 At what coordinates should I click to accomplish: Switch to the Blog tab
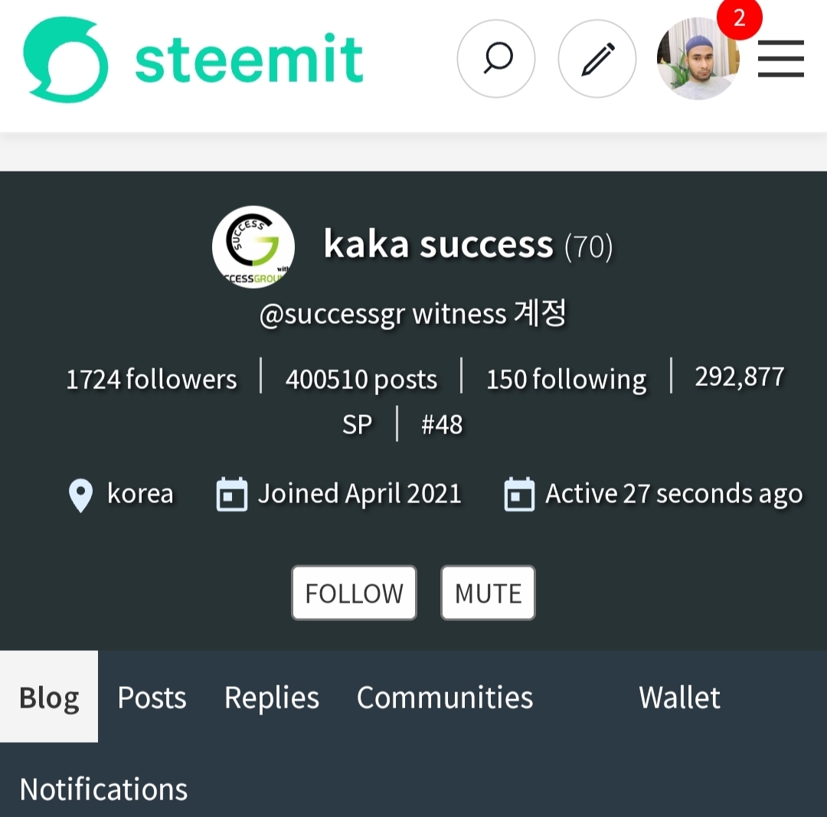pos(49,697)
